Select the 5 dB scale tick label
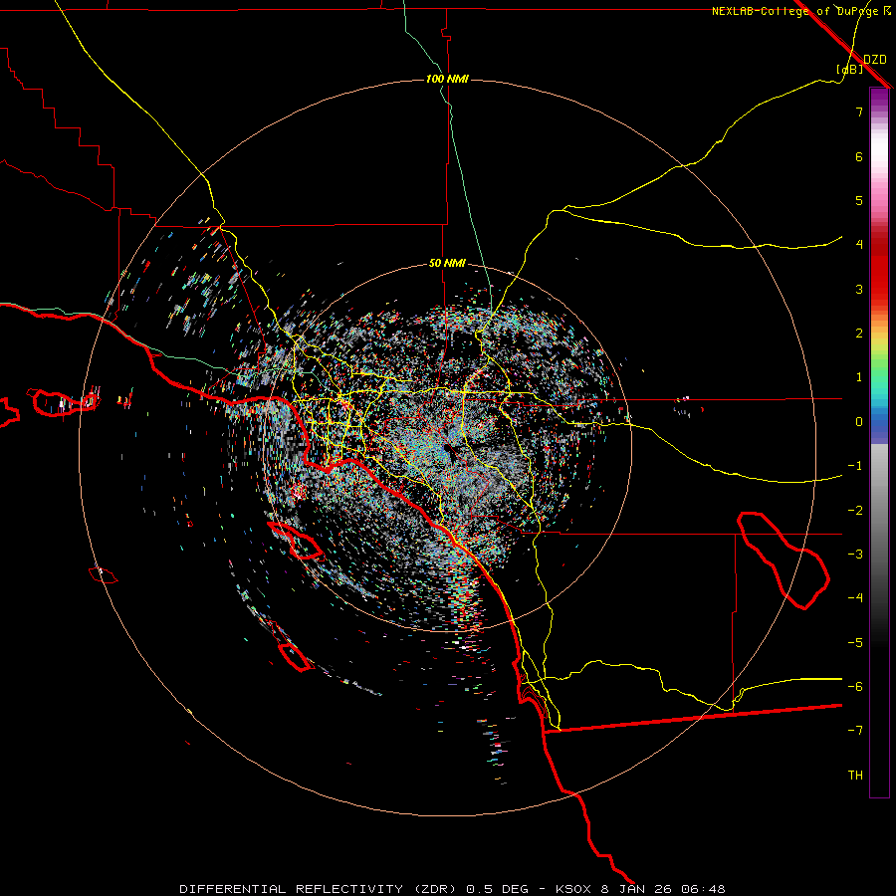The height and width of the screenshot is (896, 896). coord(859,200)
